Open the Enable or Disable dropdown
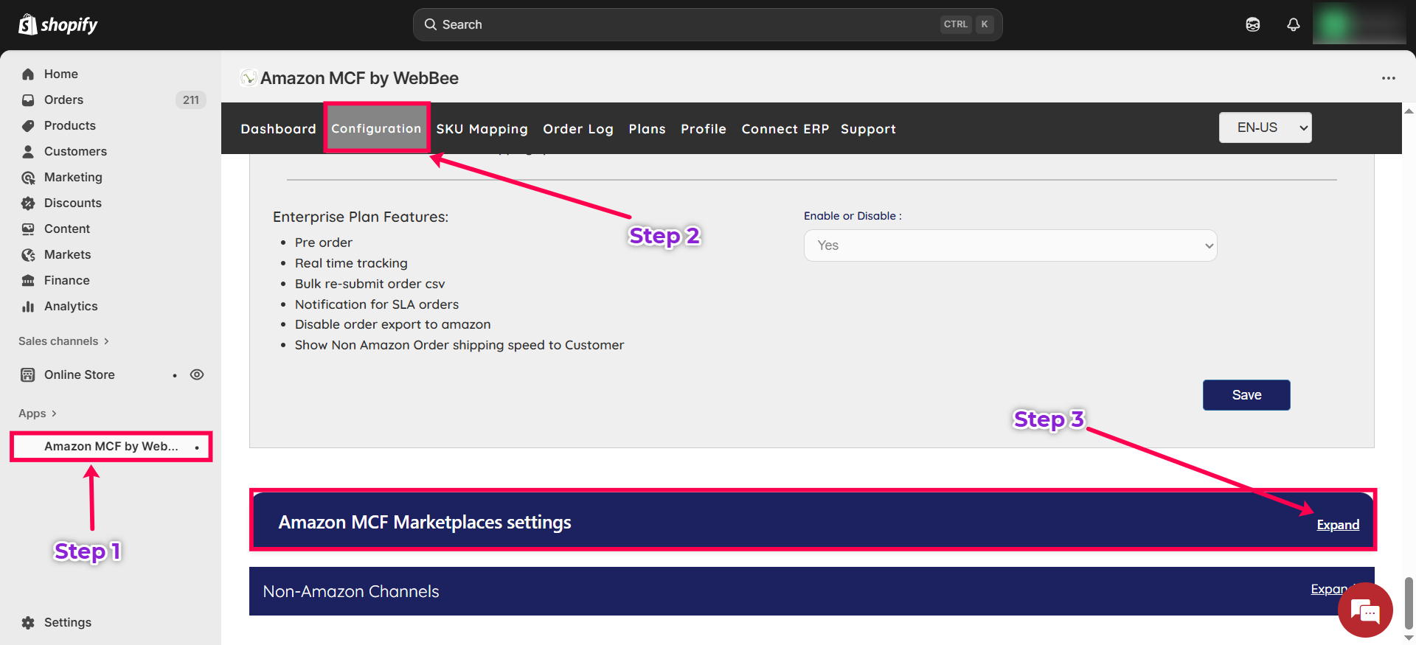Image resolution: width=1416 pixels, height=645 pixels. (1010, 245)
